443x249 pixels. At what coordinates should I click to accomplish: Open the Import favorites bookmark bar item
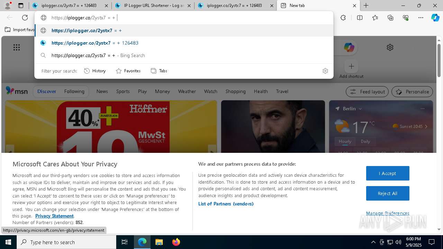(19, 30)
